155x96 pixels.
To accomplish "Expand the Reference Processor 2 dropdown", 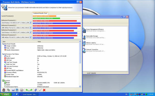I will tap(30, 28).
